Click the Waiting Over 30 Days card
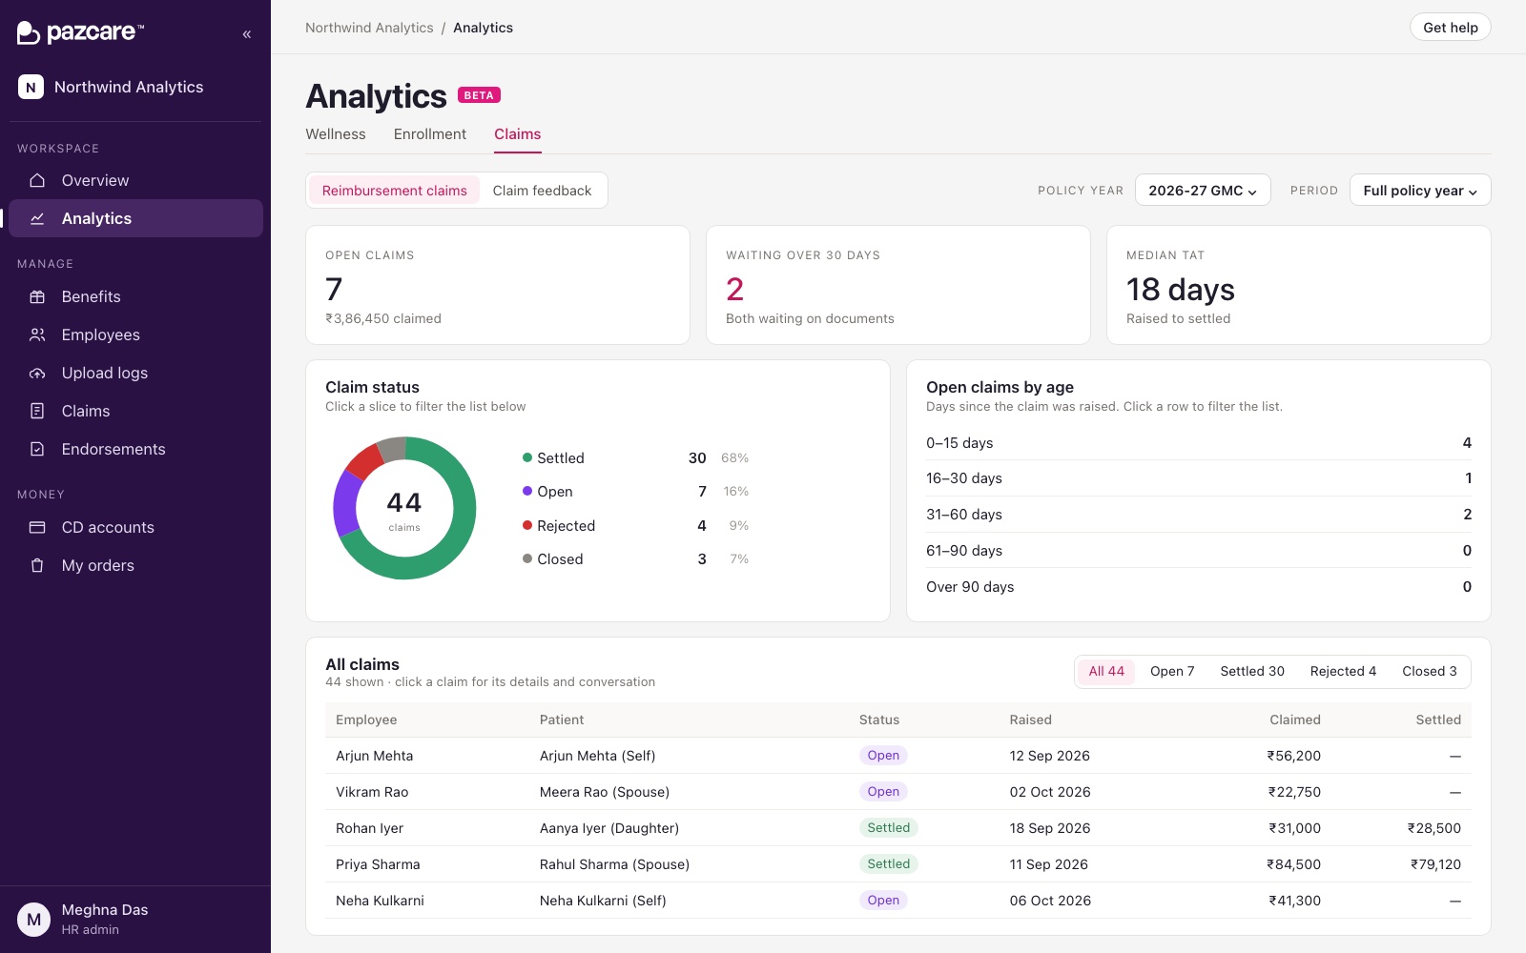The height and width of the screenshot is (953, 1526). click(898, 285)
